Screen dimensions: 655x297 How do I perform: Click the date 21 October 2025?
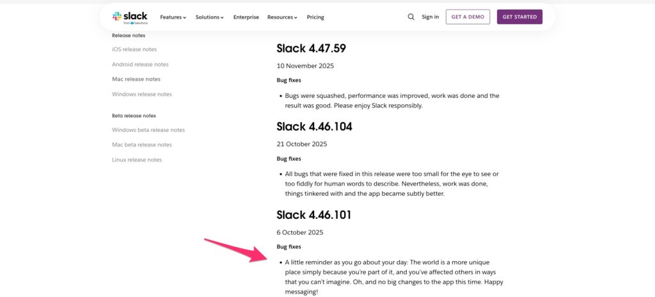click(302, 144)
